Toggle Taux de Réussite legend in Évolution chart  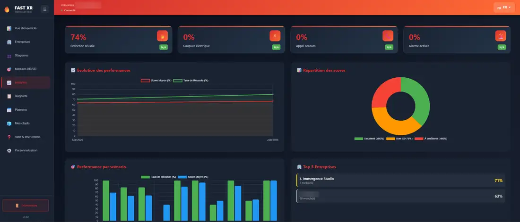191,81
